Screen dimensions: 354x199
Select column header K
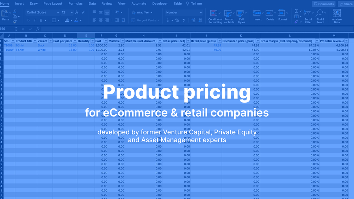pyautogui.click(x=241, y=36)
